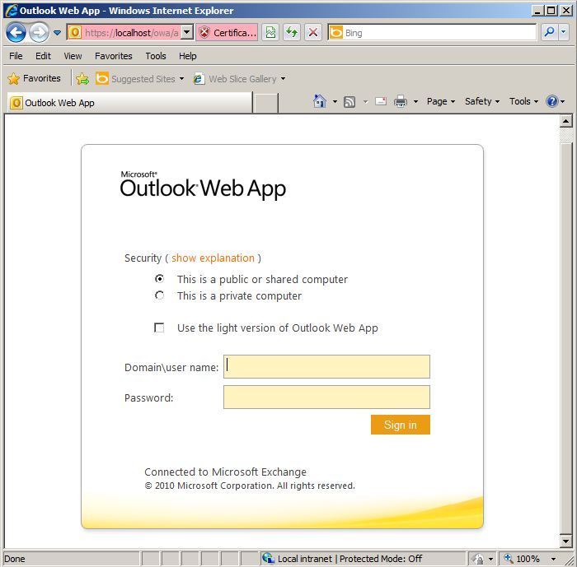The height and width of the screenshot is (567, 577).
Task: Click the show explanation link
Action: click(213, 258)
